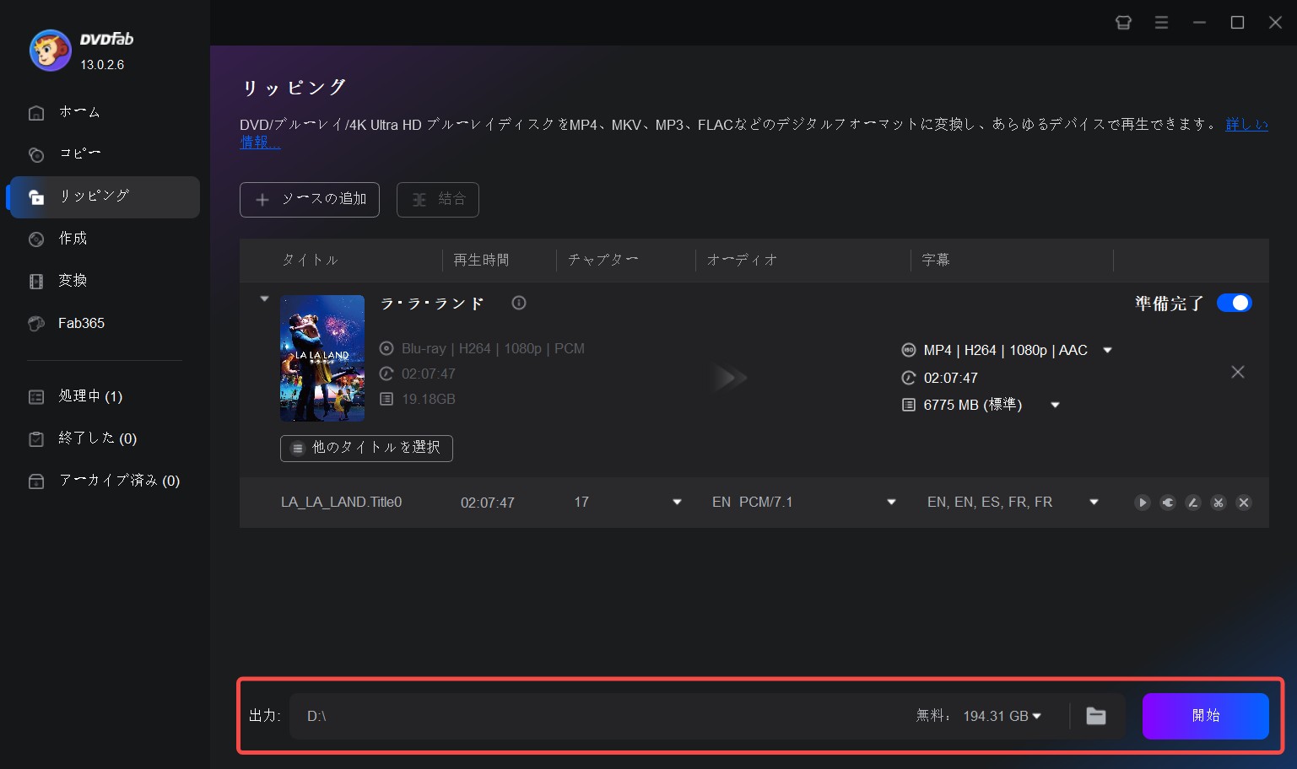Click the 字幕 column header
1297x769 pixels.
[x=936, y=260]
